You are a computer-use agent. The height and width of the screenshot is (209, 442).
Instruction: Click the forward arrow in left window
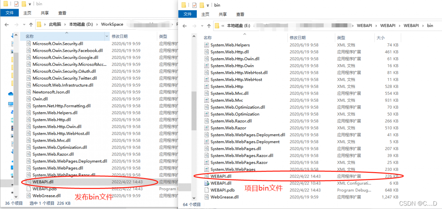tap(16, 24)
